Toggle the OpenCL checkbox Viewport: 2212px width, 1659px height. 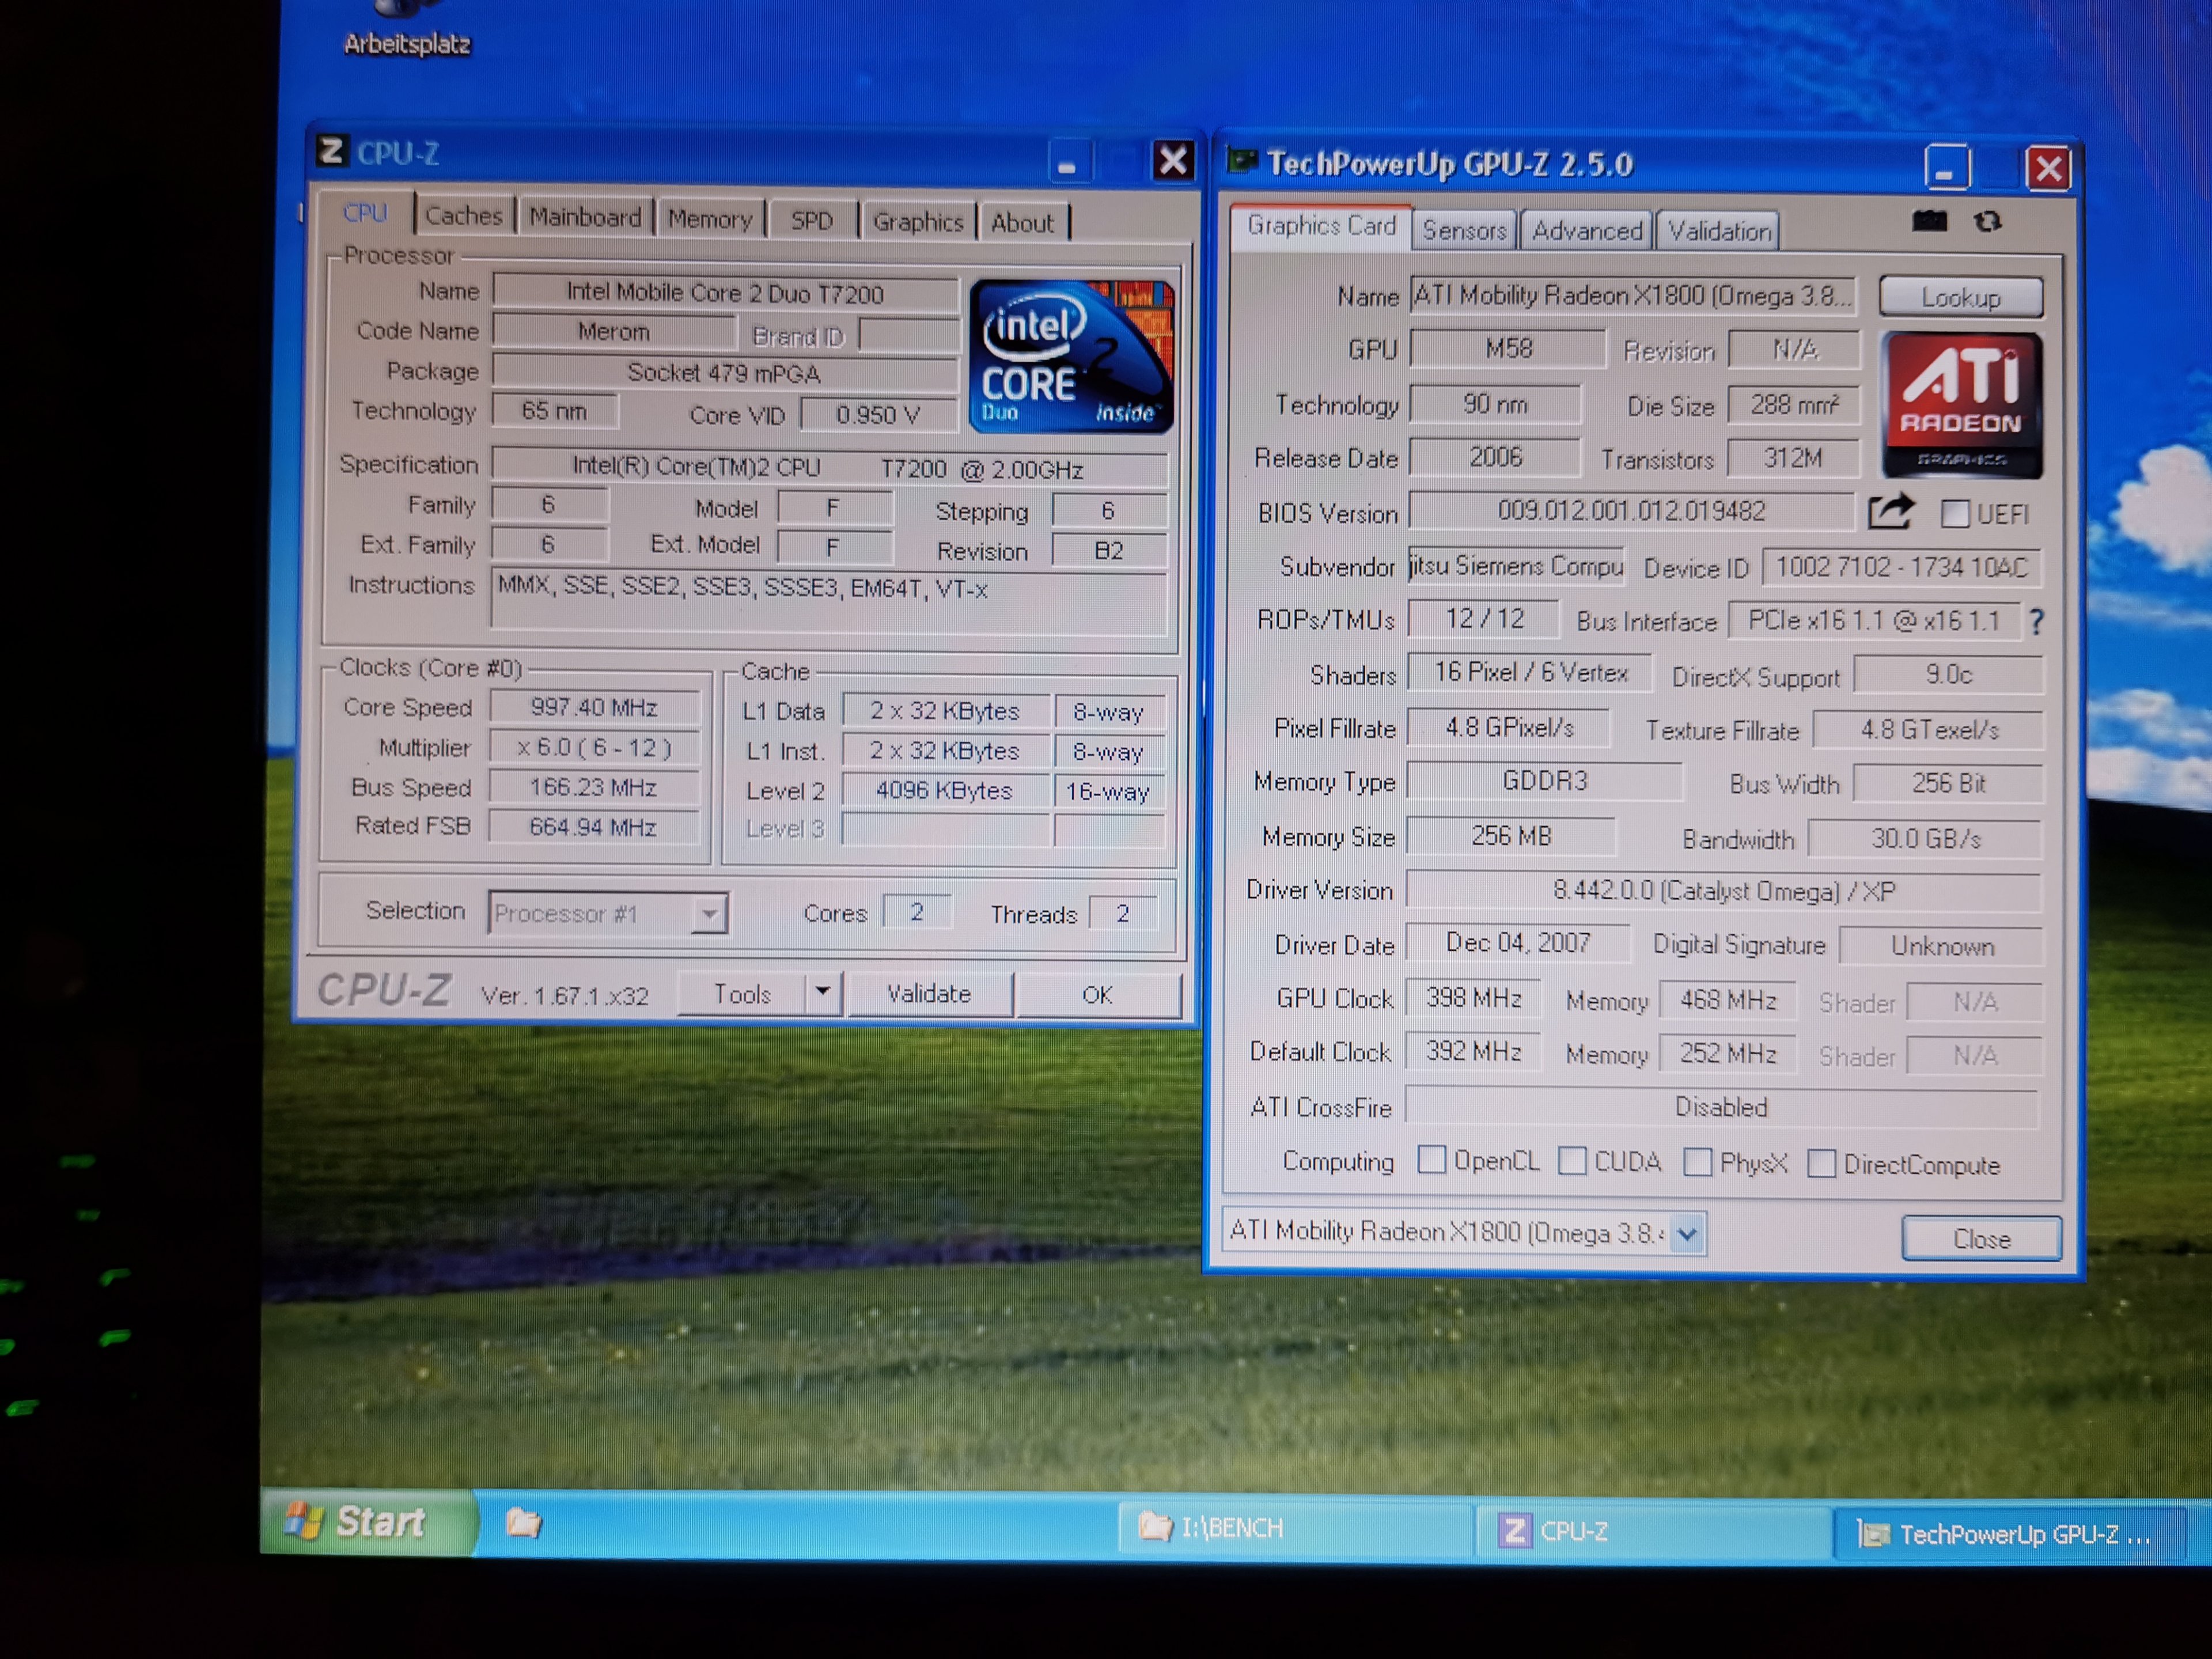pos(1431,1160)
